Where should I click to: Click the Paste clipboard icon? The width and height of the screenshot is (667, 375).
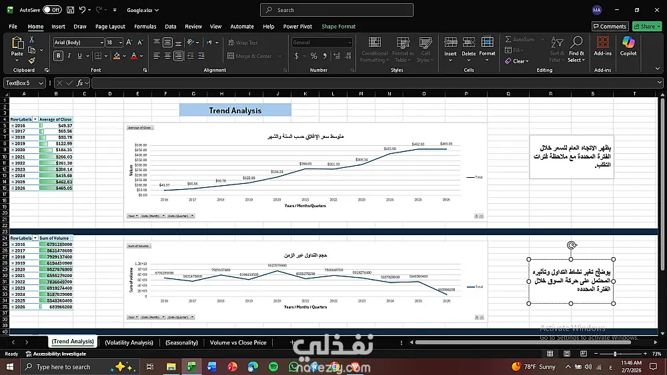click(17, 43)
